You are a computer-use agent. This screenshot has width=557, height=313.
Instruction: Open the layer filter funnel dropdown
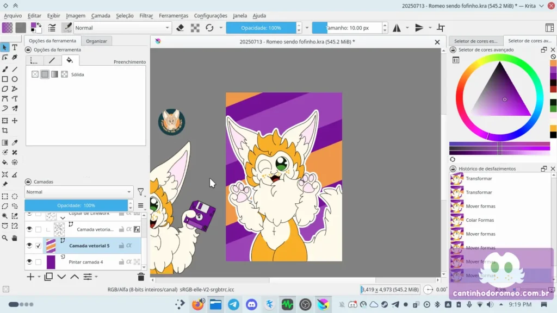[x=141, y=192]
